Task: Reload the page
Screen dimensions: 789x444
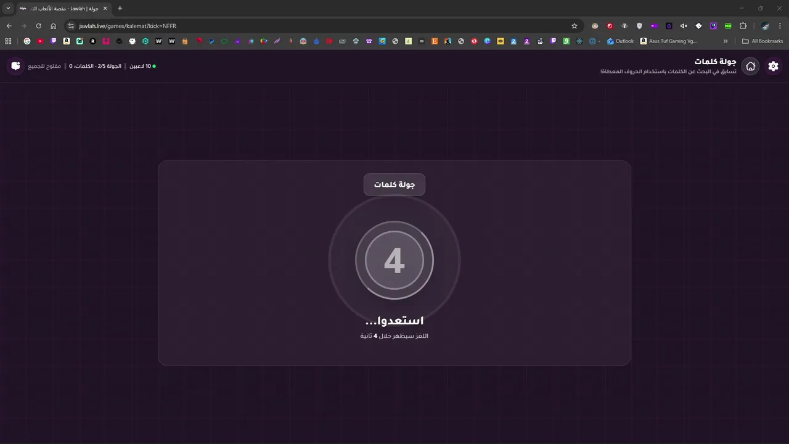Action: [38, 26]
